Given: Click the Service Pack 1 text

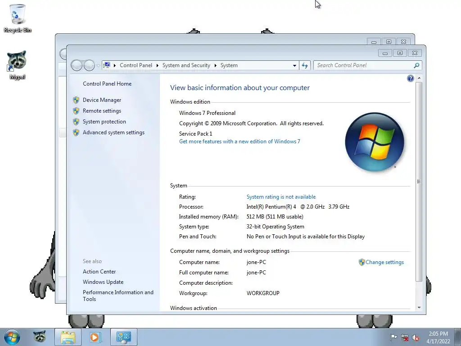Looking at the screenshot, I should click(195, 133).
